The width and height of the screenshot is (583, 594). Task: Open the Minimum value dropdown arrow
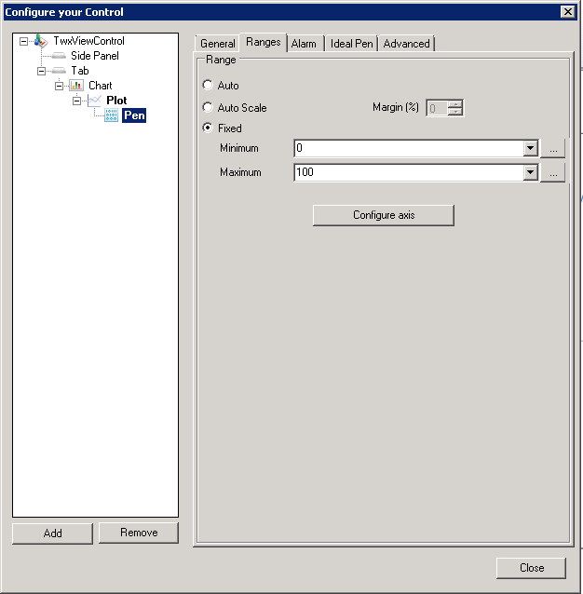click(x=530, y=148)
